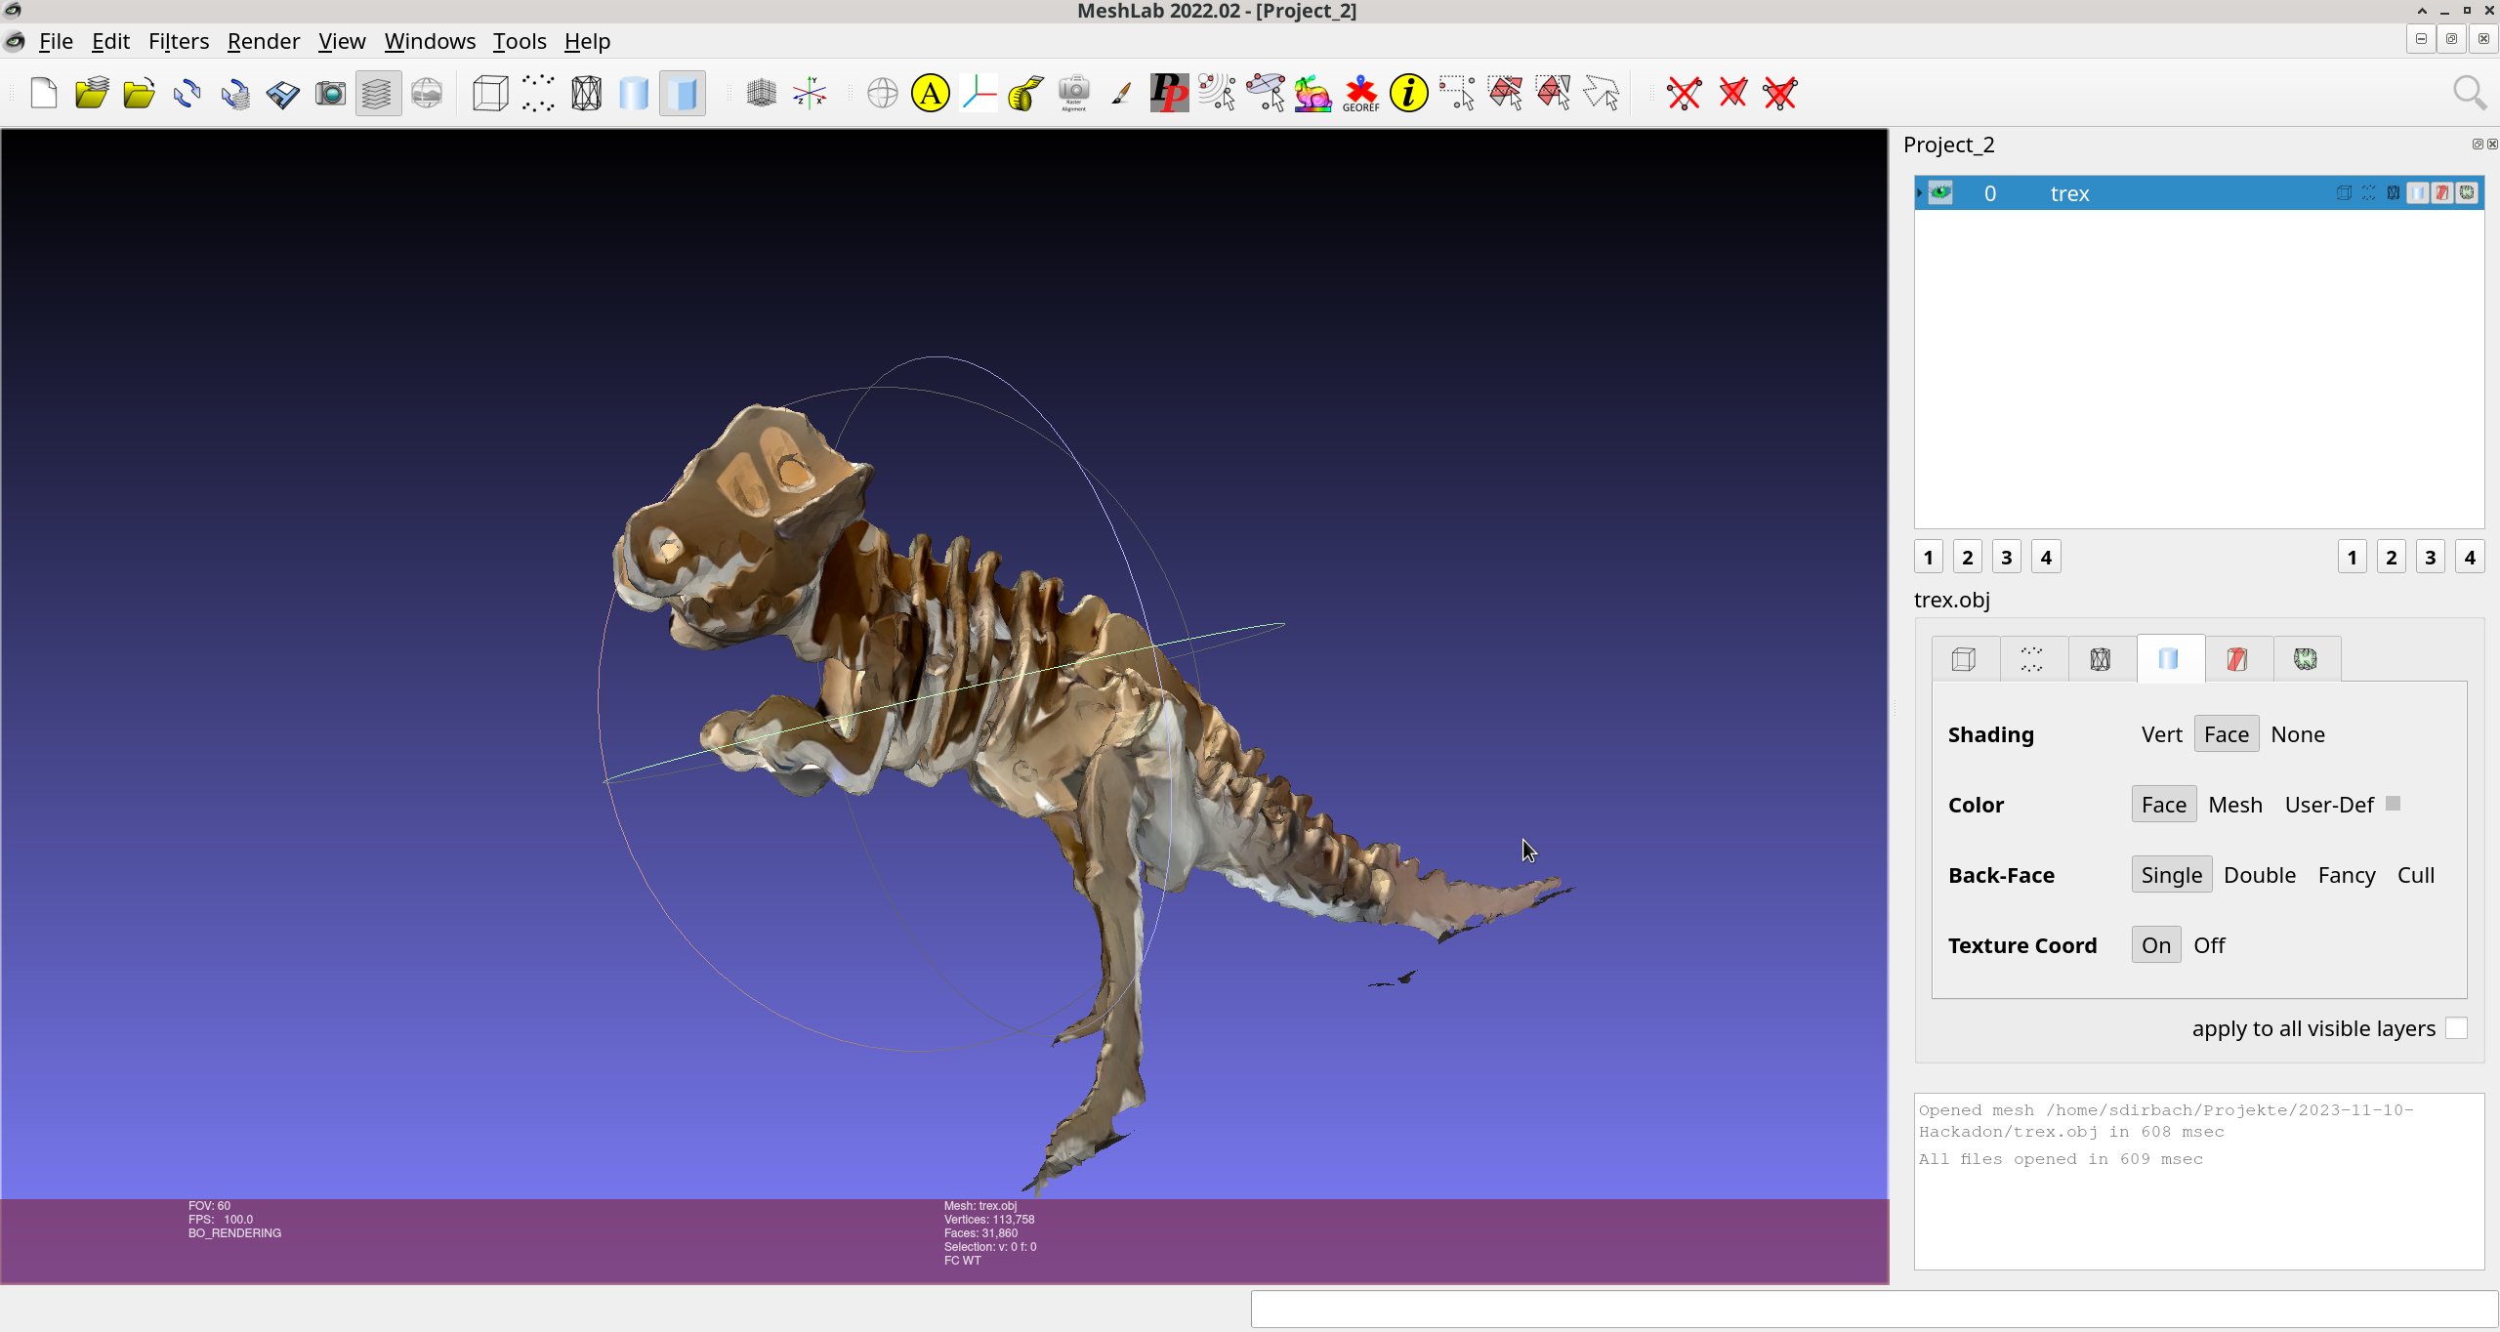Viewport: 2500px width, 1332px height.
Task: Click the Save Snapshot camera icon
Action: pyautogui.click(x=330, y=94)
